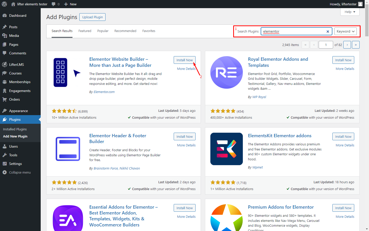Install Essential Addons for Elementor
This screenshot has height=231, width=369.
point(185,208)
